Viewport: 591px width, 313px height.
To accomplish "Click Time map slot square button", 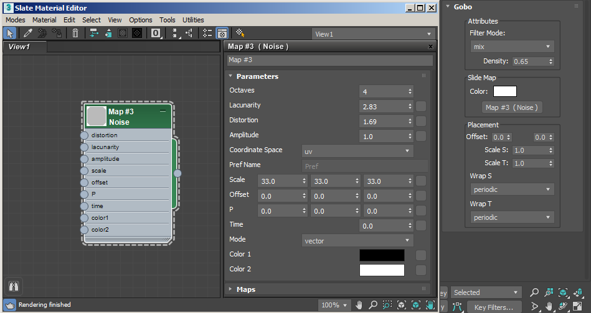I will point(420,225).
